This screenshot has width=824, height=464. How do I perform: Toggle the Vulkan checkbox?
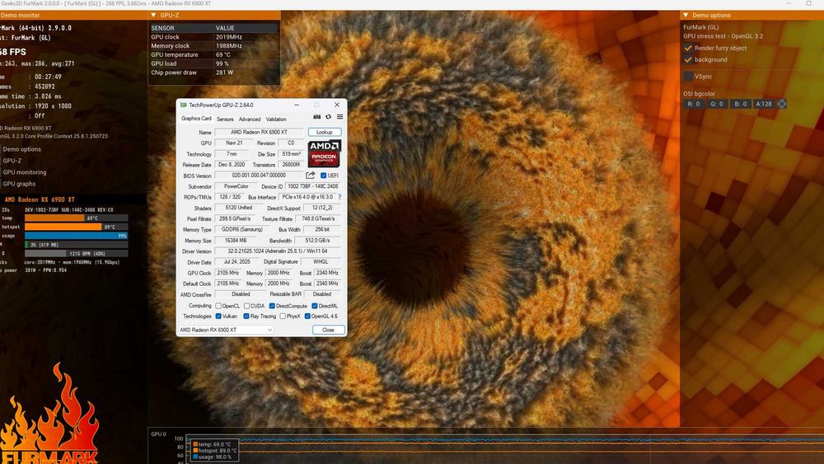(x=218, y=316)
